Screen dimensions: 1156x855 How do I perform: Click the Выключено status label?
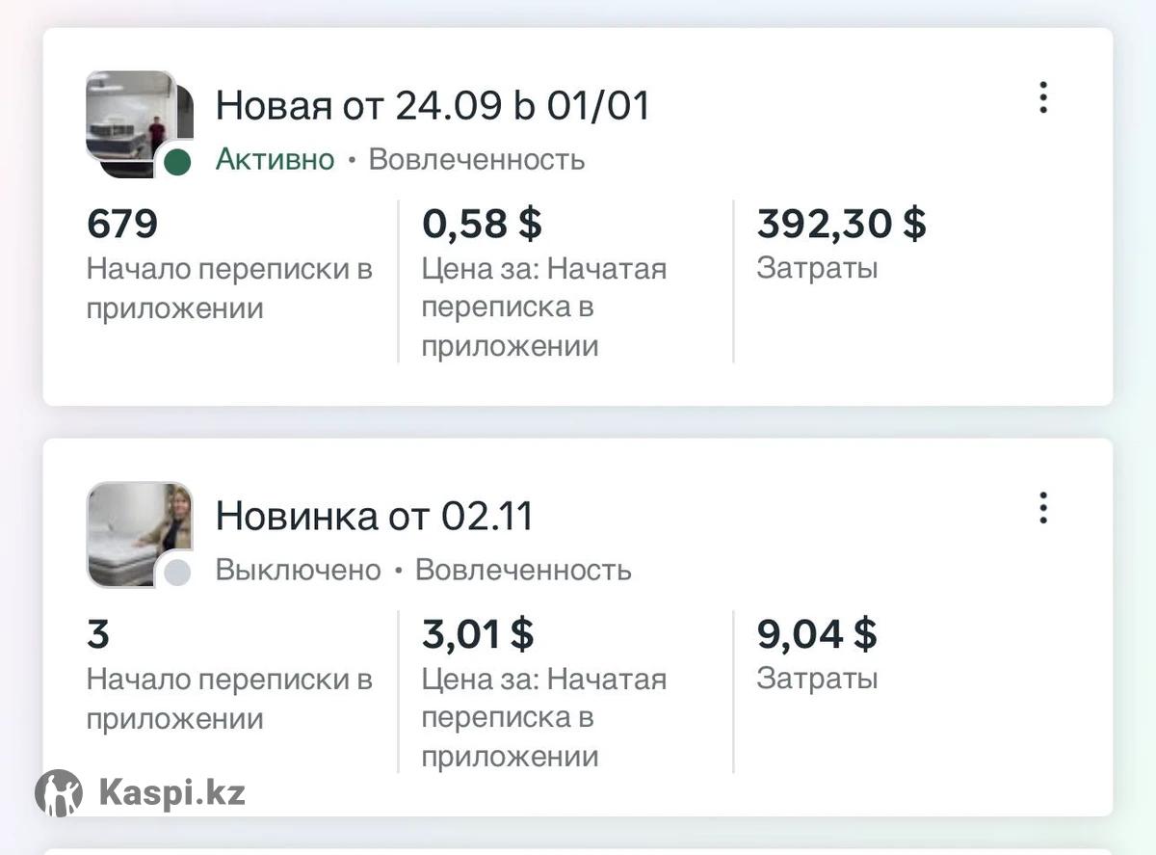[298, 570]
